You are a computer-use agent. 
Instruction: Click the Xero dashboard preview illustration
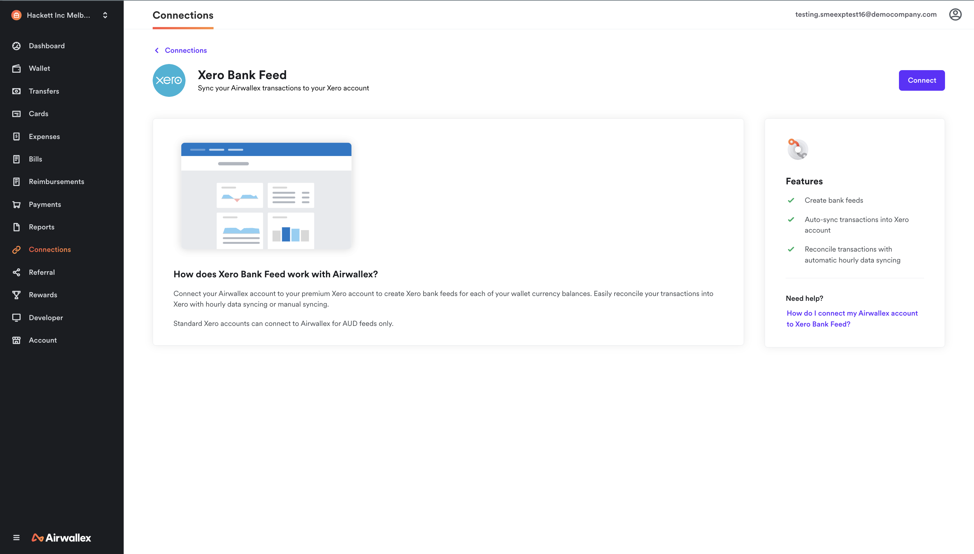[x=266, y=196]
